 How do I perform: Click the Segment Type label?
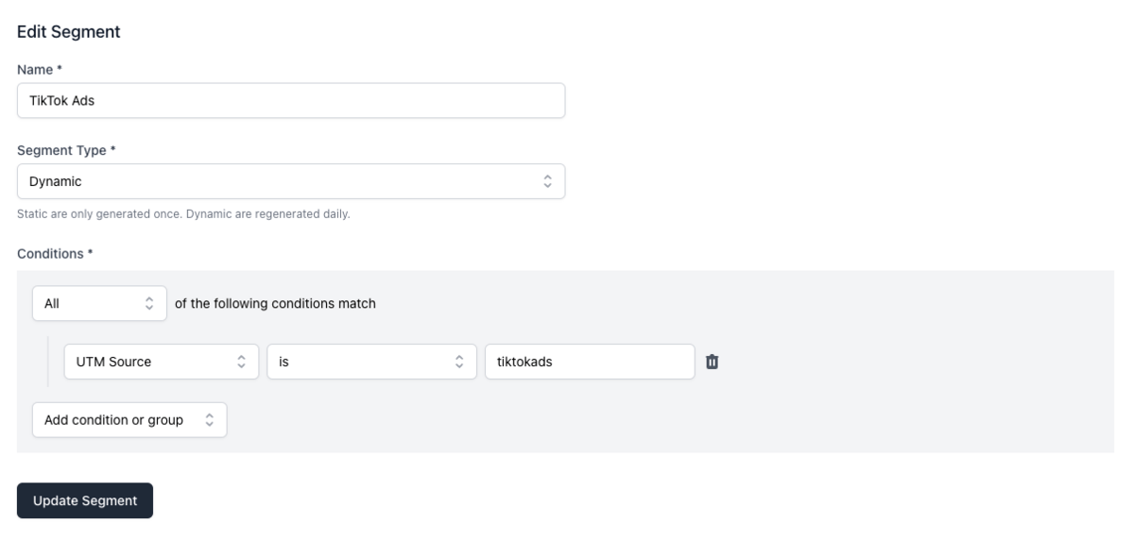click(66, 150)
